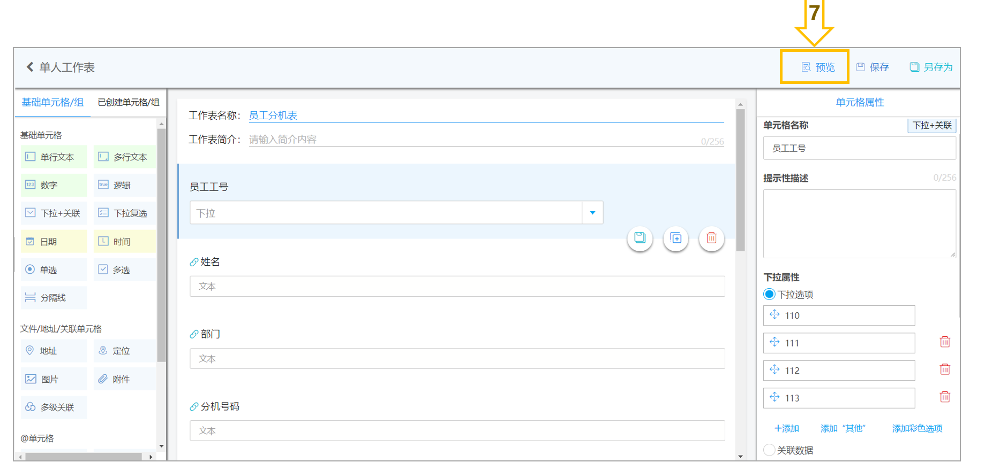Edit the dropdown option 111
The width and height of the screenshot is (985, 470).
839,343
